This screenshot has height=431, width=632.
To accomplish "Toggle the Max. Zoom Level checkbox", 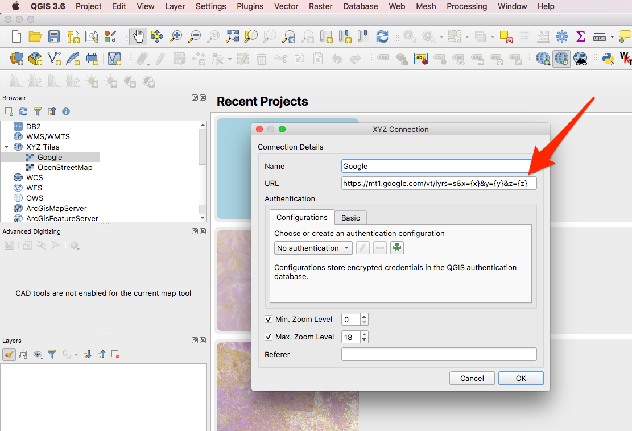I will (x=269, y=337).
